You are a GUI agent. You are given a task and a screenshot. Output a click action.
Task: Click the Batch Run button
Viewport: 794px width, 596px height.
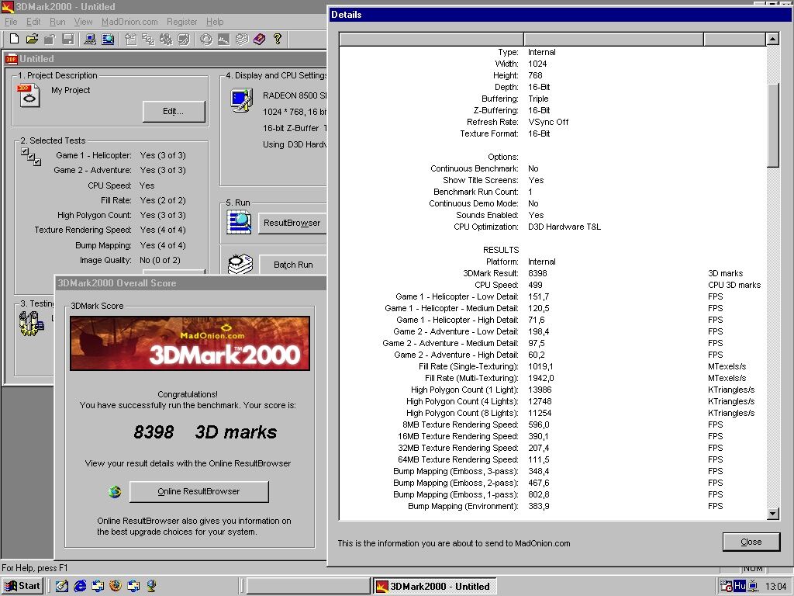[x=292, y=265]
